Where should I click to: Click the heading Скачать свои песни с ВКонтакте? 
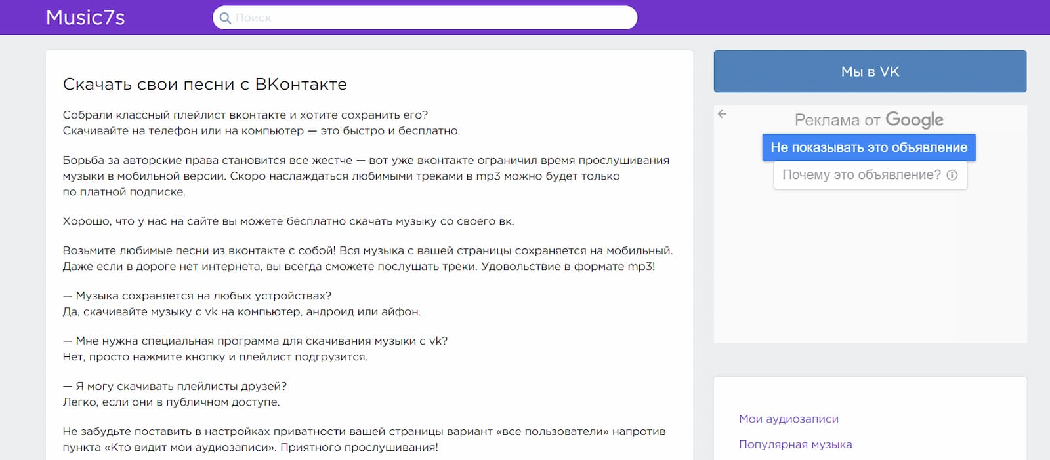[205, 85]
